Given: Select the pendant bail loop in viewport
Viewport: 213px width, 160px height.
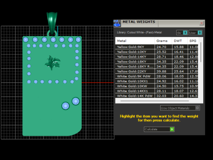Looking at the screenshot, I should [x=52, y=24].
